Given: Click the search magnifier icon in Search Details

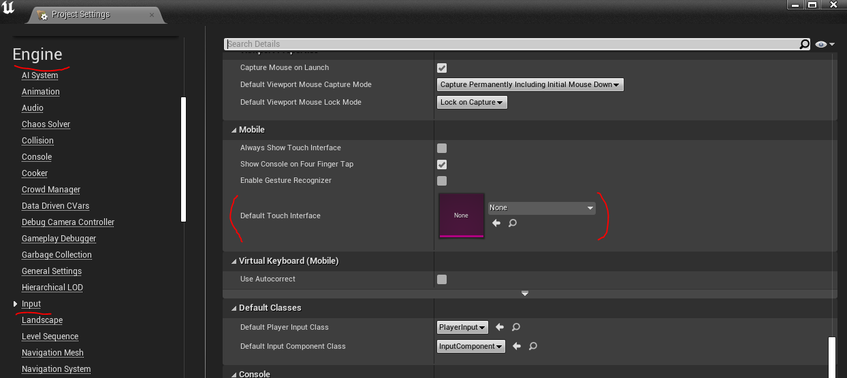Looking at the screenshot, I should 805,44.
